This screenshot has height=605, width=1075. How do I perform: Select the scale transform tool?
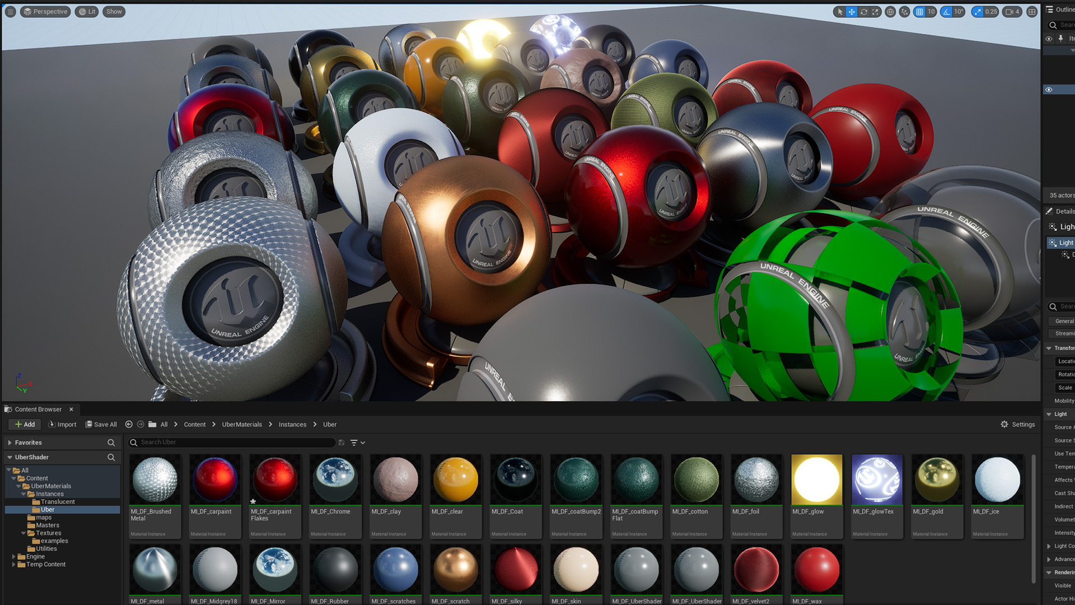(x=876, y=12)
